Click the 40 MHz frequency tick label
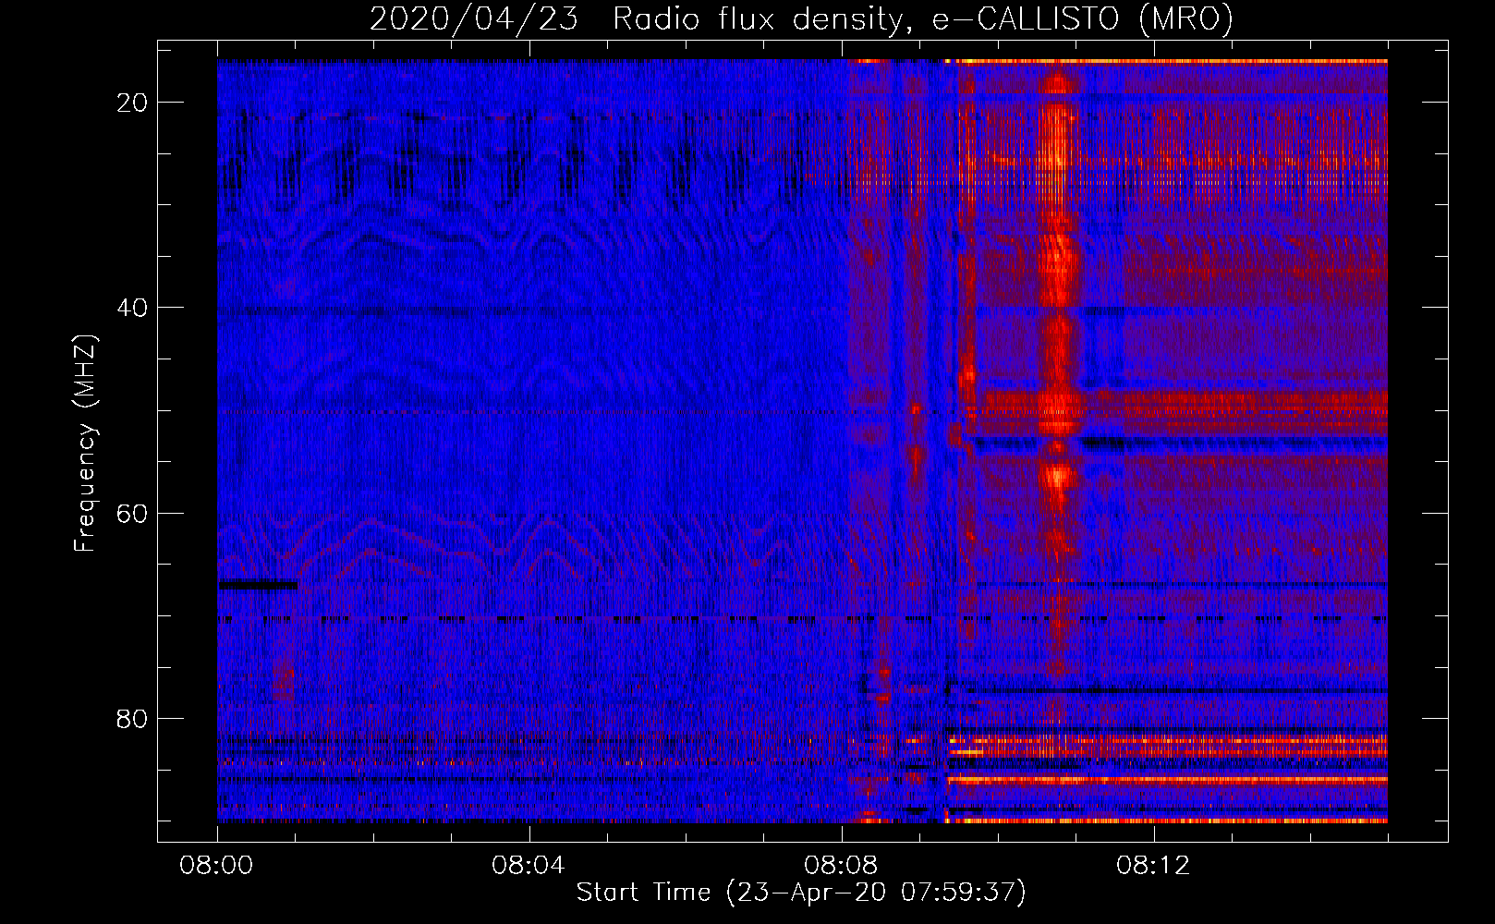 (x=132, y=308)
